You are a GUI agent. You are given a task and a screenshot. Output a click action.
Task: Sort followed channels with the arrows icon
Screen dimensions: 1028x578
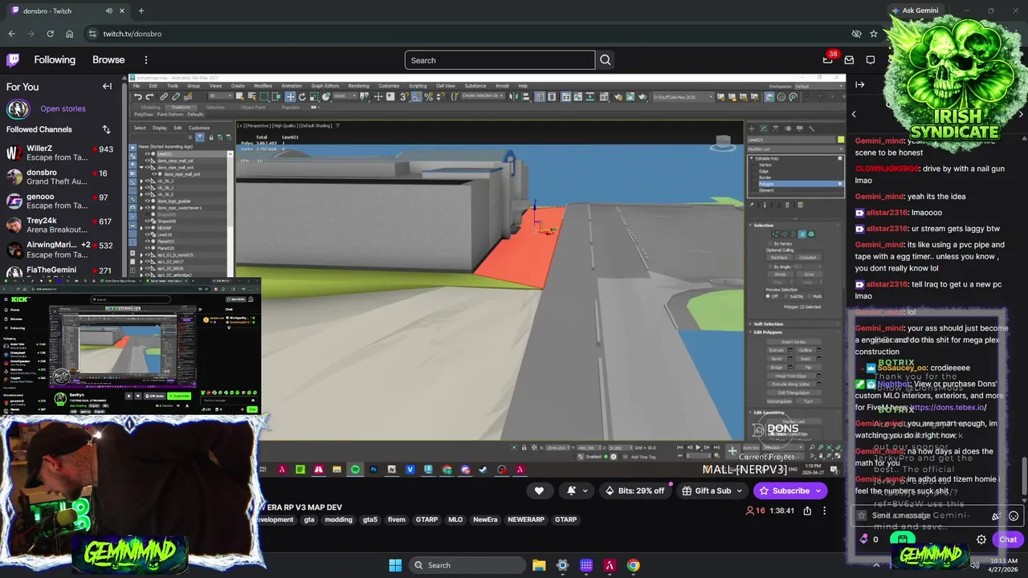pos(106,129)
